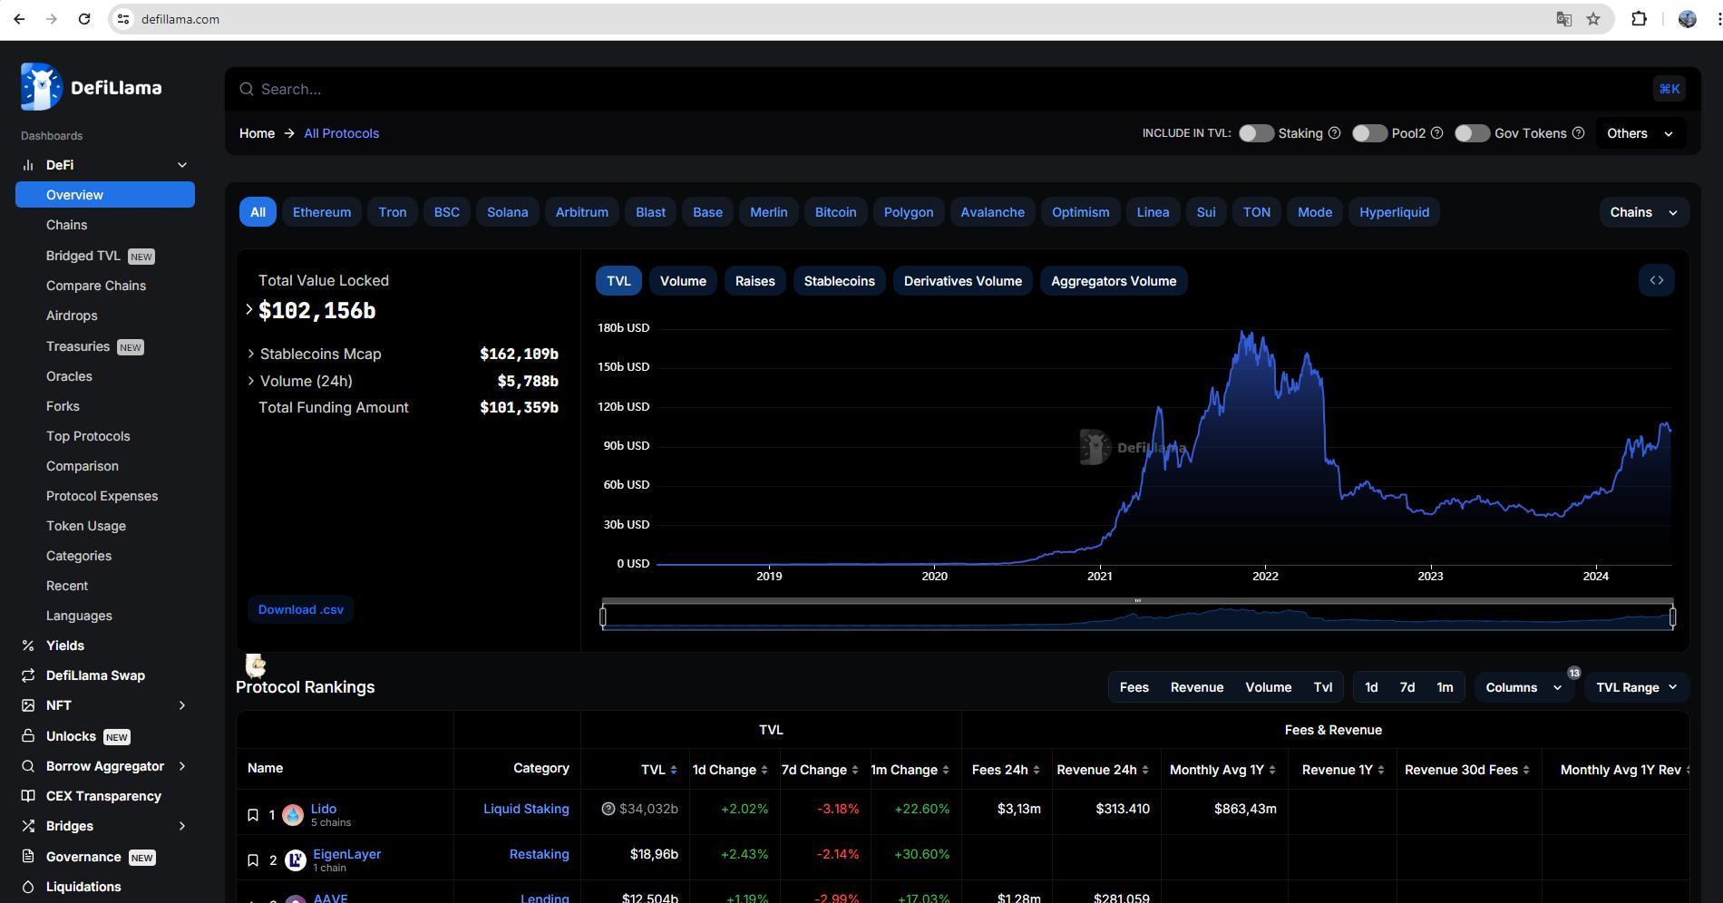Click the right handle of chart range slider

click(x=1672, y=617)
